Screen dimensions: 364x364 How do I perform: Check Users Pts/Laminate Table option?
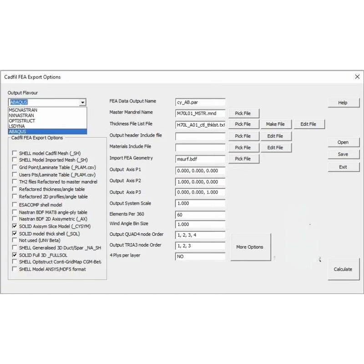click(15, 175)
